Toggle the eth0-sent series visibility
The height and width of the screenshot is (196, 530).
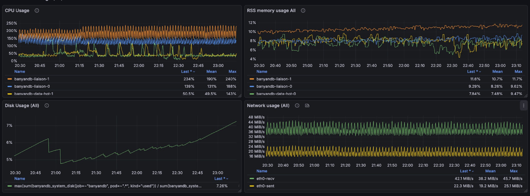[x=265, y=186]
